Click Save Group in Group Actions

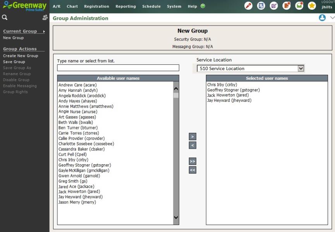(14, 62)
